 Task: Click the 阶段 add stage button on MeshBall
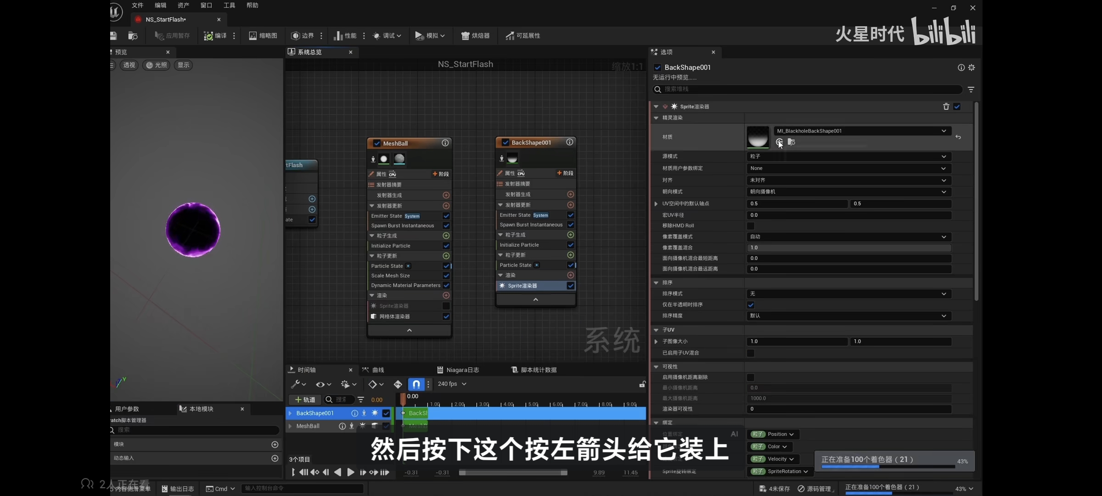click(440, 174)
